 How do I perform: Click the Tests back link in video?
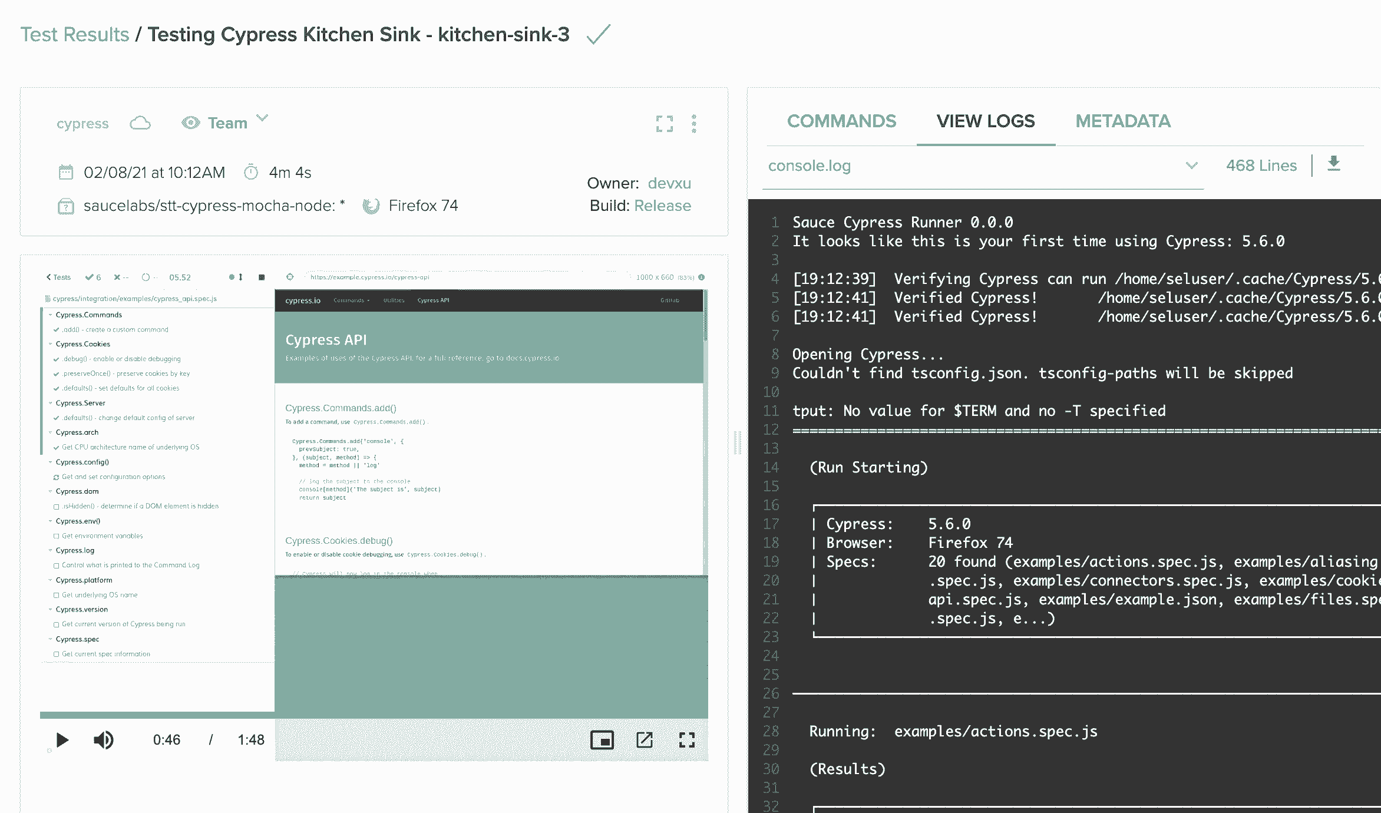58,277
